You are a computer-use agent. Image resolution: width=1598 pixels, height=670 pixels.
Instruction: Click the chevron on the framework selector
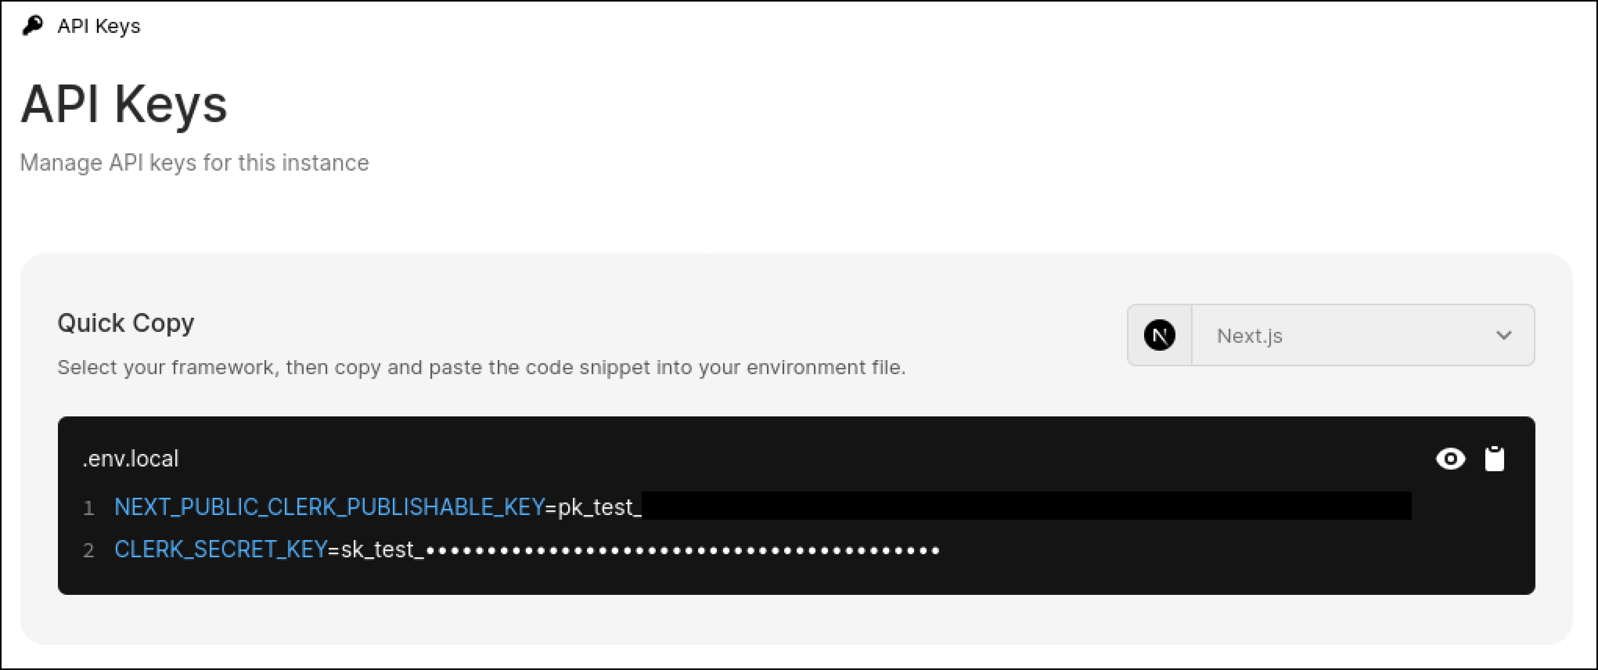click(1503, 336)
